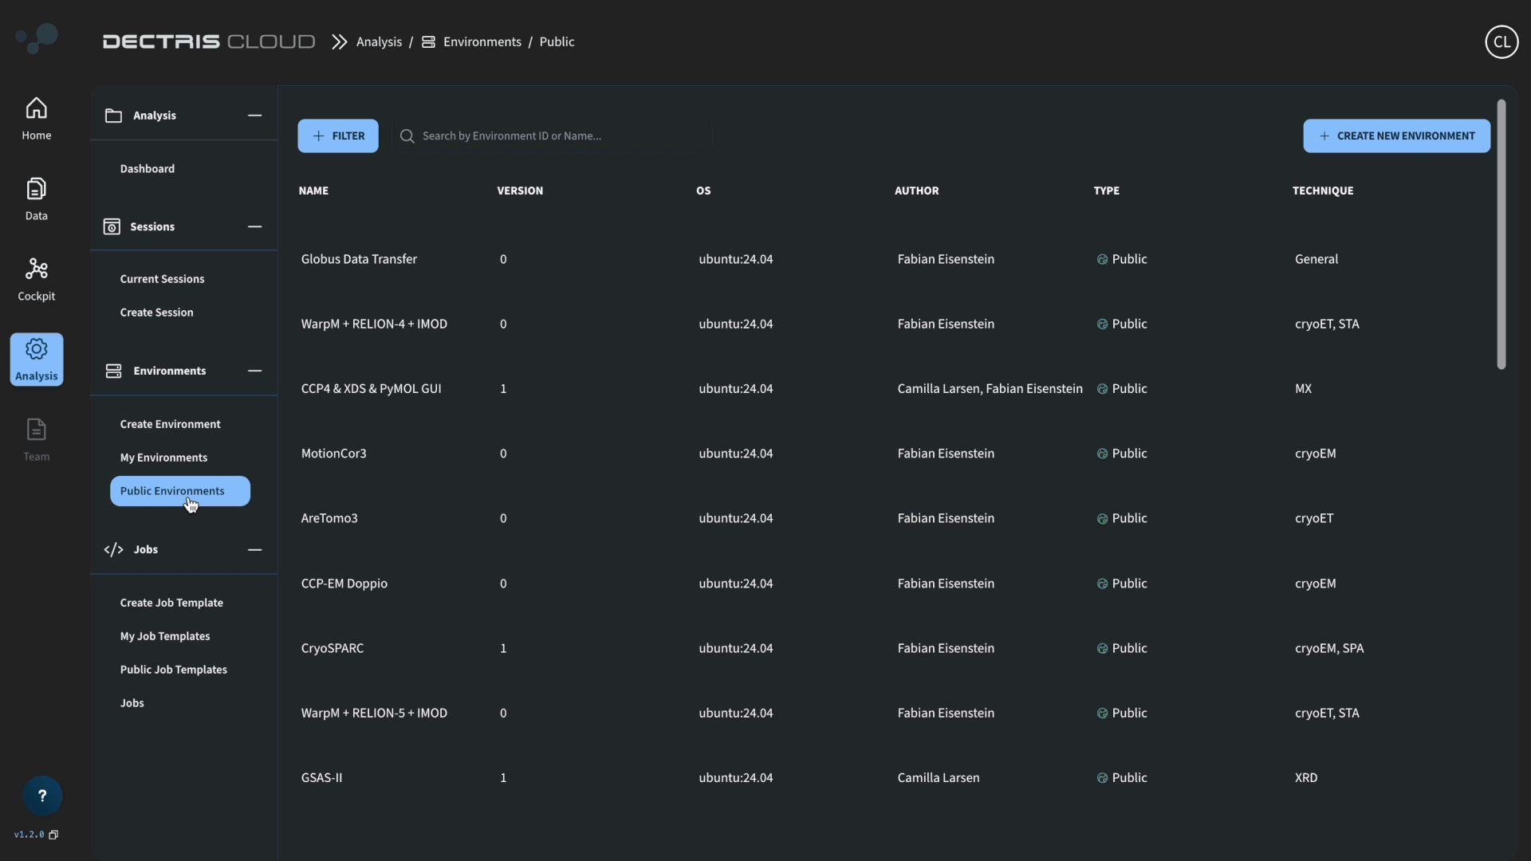Open the Home section in sidebar
The width and height of the screenshot is (1531, 861).
point(36,119)
